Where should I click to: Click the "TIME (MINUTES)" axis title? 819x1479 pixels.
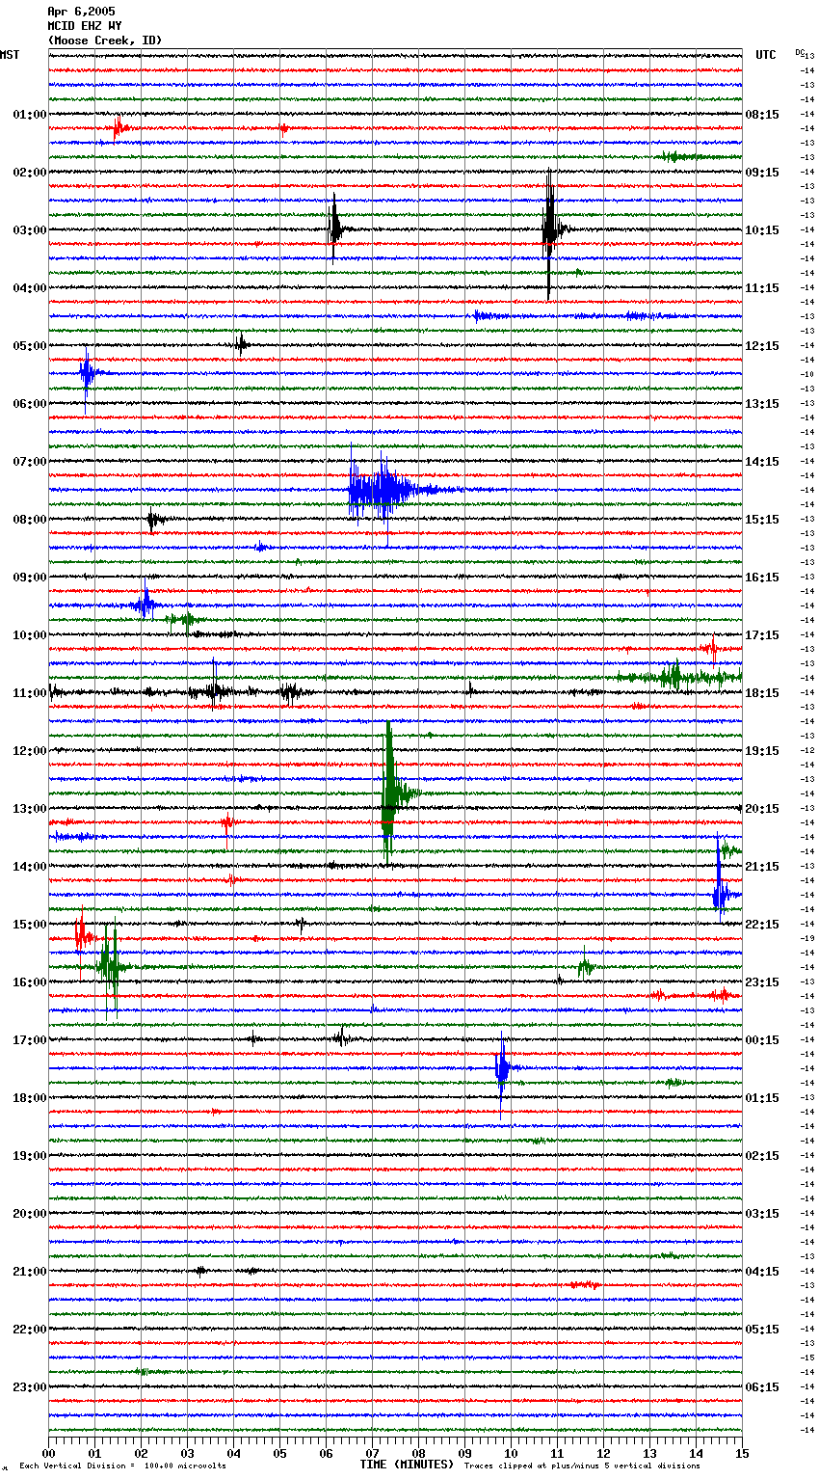(407, 1465)
